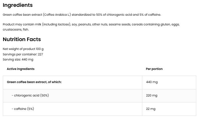This screenshot has width=198, height=119.
Task: Select the "caffeine (5%)" table row label
Action: 24,109
